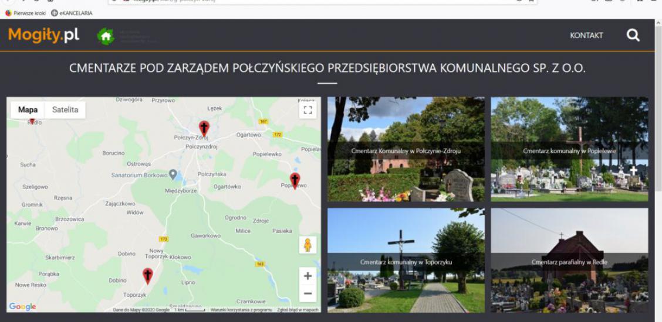Click the Mogiły.pl logo

coord(43,35)
